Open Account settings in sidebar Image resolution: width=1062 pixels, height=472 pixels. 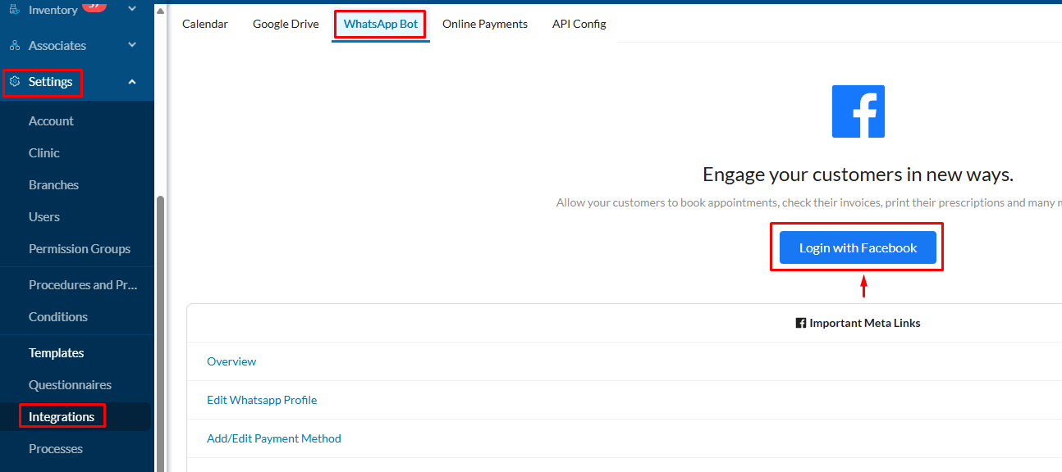(x=51, y=120)
